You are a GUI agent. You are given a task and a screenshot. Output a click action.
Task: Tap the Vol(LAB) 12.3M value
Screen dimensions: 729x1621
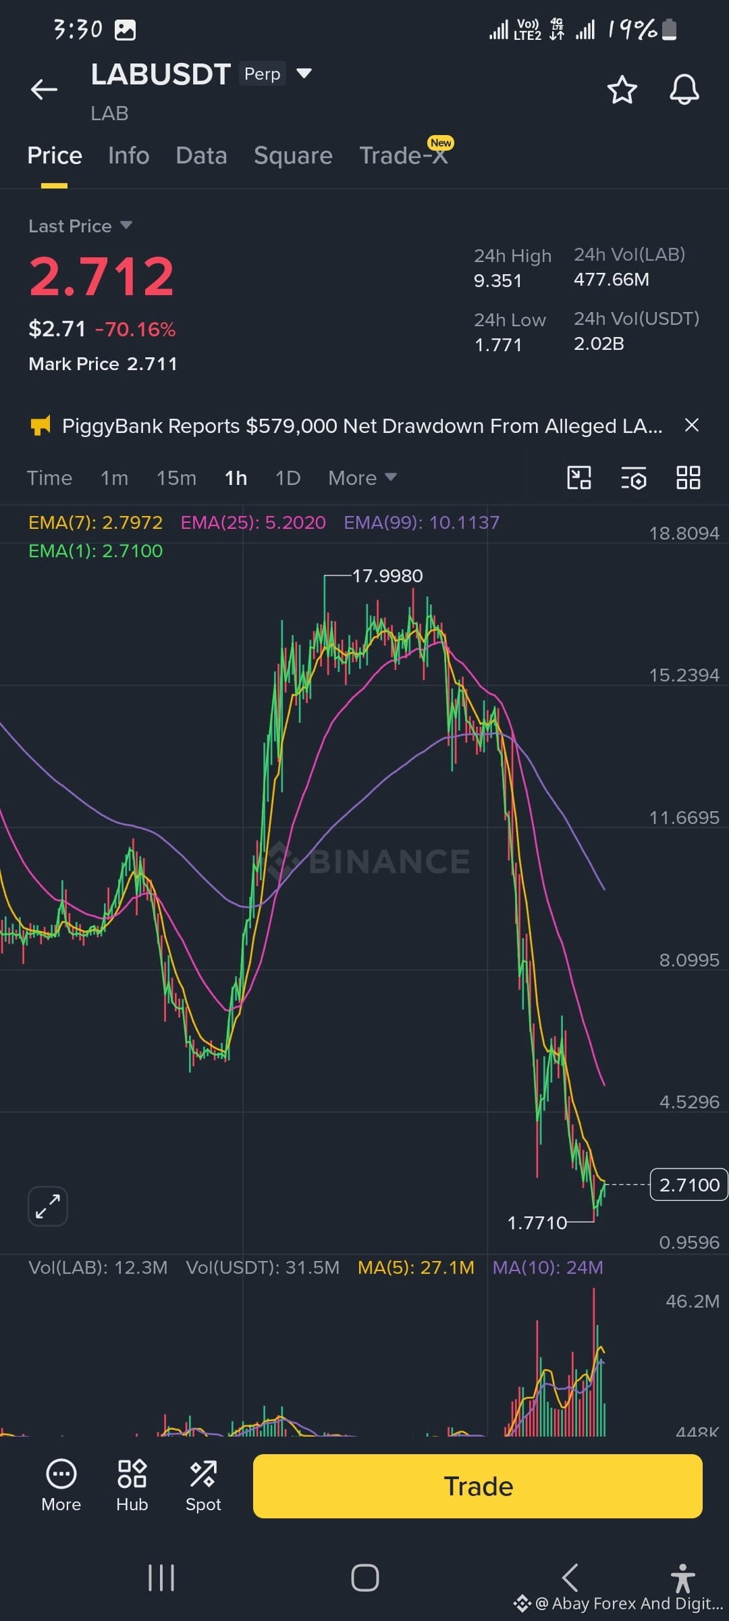click(x=98, y=1267)
